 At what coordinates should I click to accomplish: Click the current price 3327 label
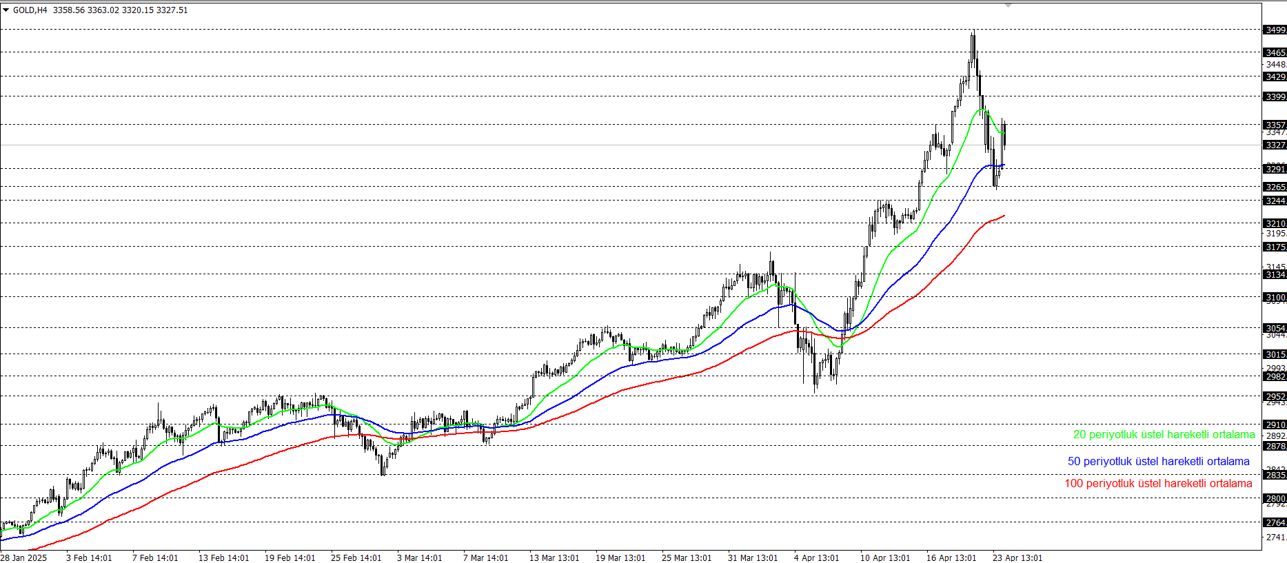(1275, 145)
